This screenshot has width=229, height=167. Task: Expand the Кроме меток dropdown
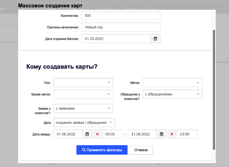83,94
